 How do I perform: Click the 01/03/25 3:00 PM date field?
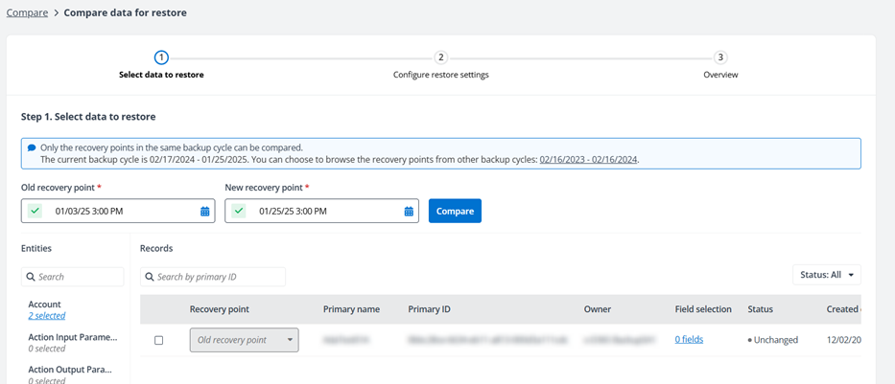coord(118,211)
